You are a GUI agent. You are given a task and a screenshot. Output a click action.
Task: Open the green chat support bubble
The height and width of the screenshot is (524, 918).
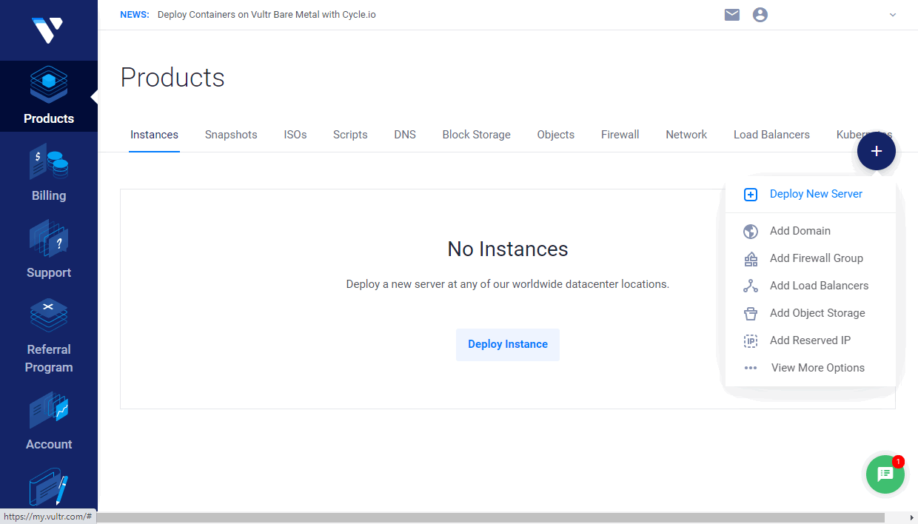coord(885,474)
